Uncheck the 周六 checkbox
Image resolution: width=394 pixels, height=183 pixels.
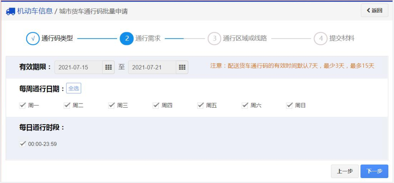(x=245, y=105)
